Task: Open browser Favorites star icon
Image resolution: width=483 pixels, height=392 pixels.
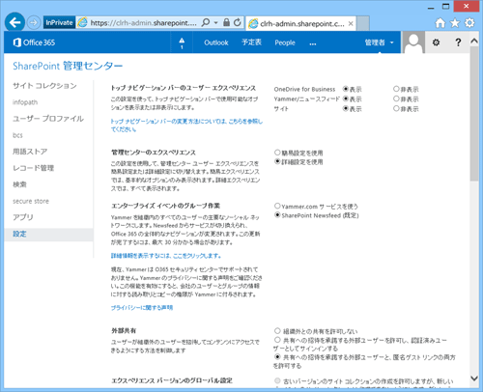Action: (455, 23)
